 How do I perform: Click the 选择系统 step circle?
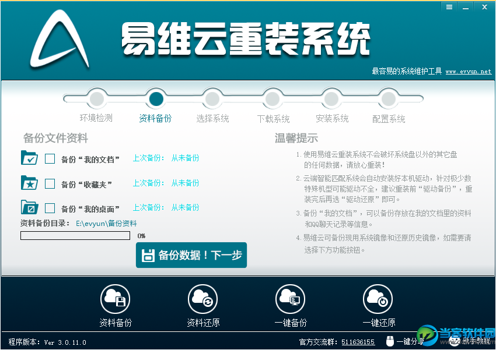pos(212,99)
